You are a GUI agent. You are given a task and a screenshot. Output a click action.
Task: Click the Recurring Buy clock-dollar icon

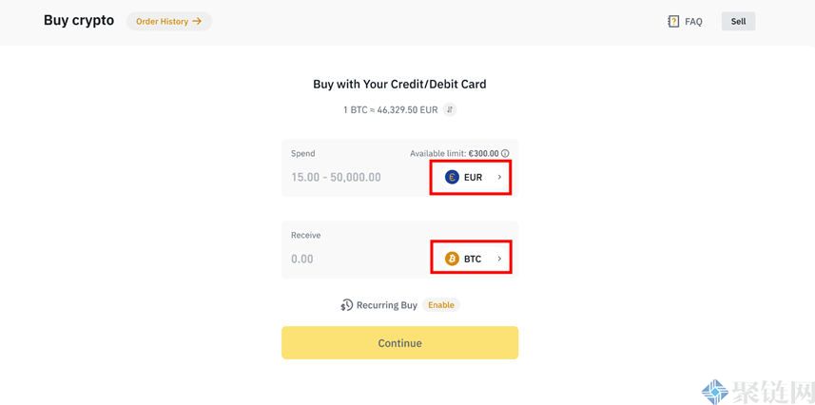coord(347,305)
